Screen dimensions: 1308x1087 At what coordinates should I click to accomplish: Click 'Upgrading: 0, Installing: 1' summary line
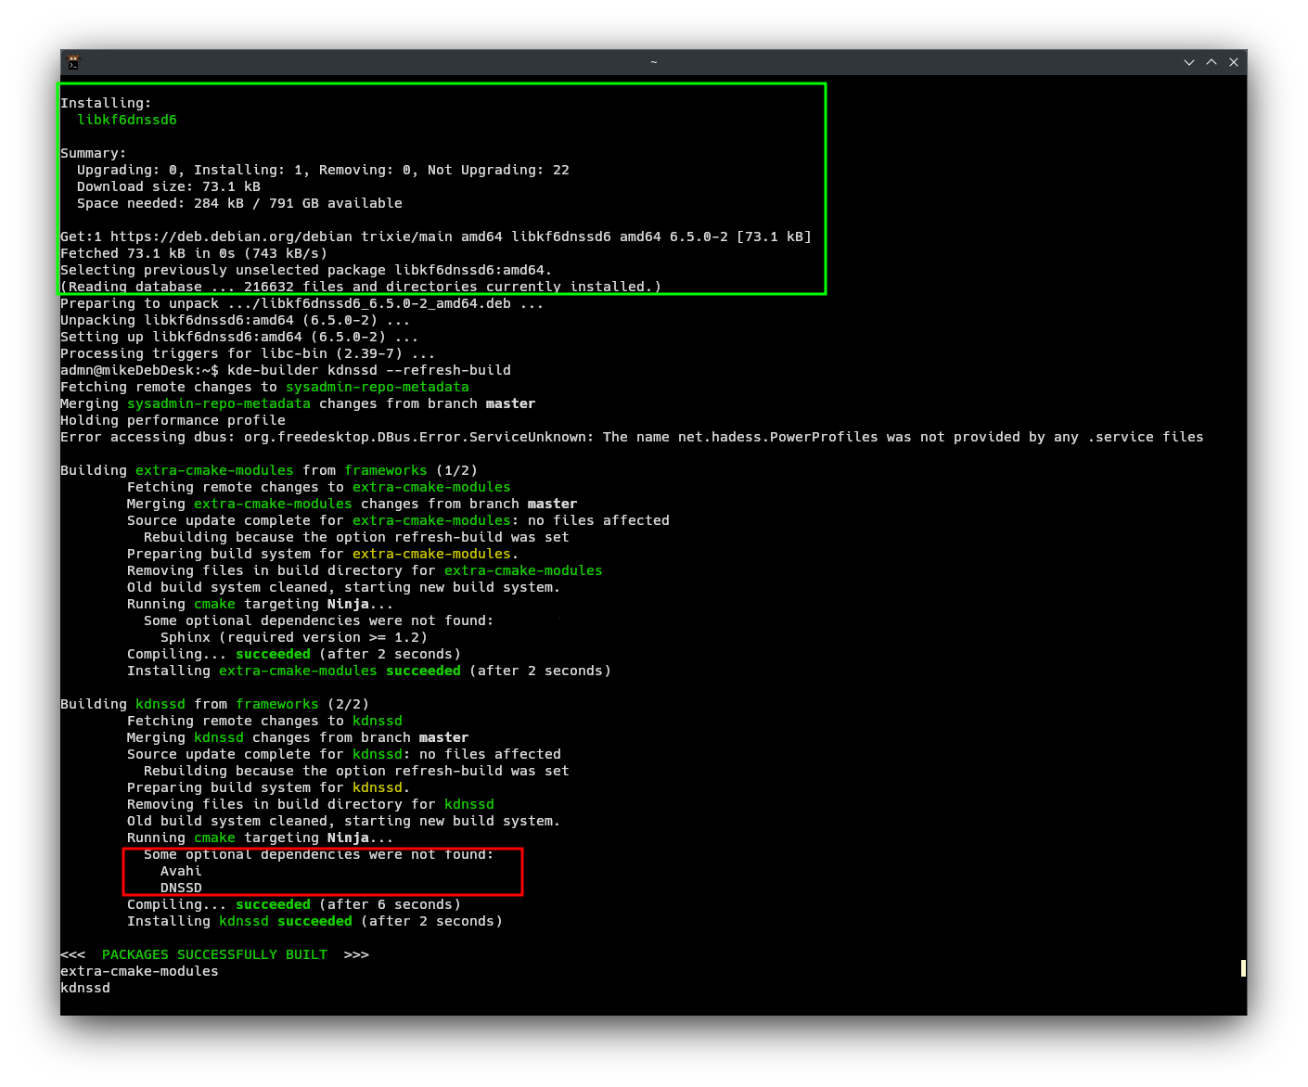point(323,170)
